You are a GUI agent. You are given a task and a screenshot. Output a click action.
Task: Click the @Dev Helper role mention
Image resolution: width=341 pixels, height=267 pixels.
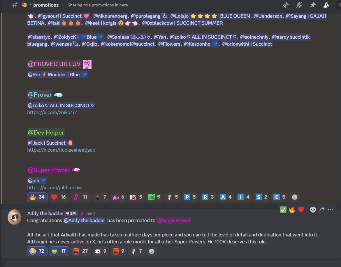coord(46,132)
